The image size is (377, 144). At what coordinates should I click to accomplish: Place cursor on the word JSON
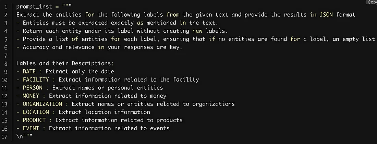pyautogui.click(x=326, y=15)
